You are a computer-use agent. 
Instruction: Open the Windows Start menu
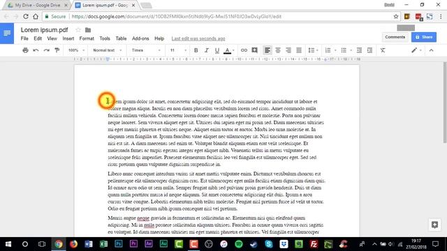click(8, 244)
